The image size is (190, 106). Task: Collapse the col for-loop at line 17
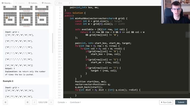(x=61, y=49)
